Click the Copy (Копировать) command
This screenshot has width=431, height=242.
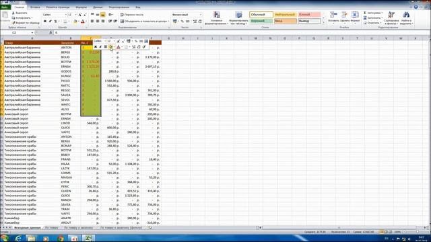tap(22, 18)
